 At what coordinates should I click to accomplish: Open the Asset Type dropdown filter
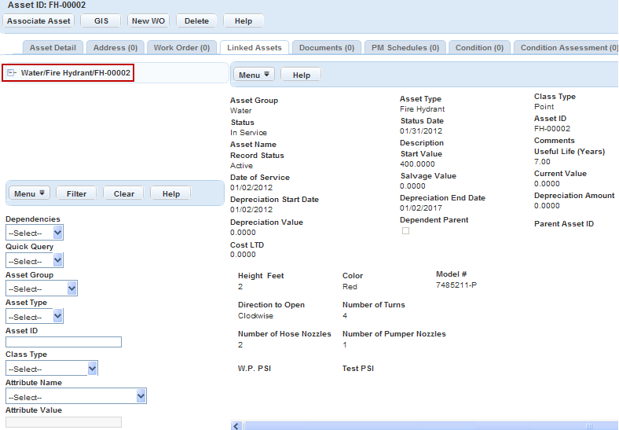pos(35,316)
